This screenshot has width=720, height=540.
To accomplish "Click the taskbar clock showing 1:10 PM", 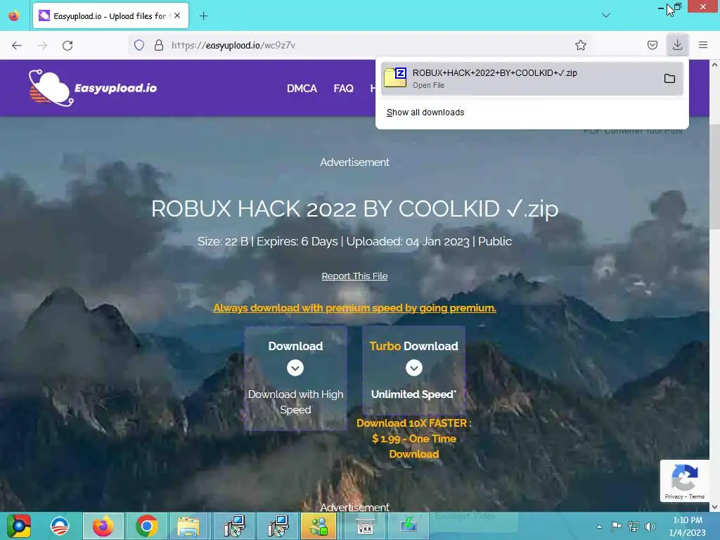I will [688, 526].
